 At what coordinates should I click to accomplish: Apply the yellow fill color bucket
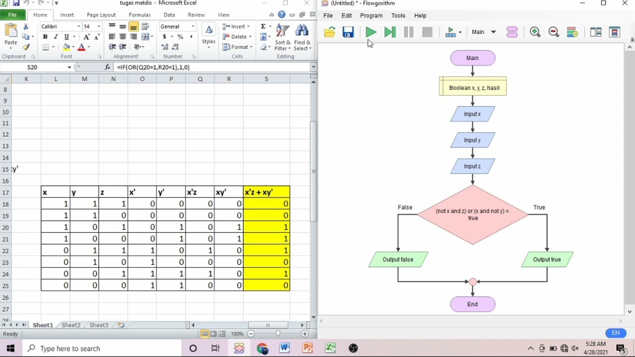click(66, 47)
